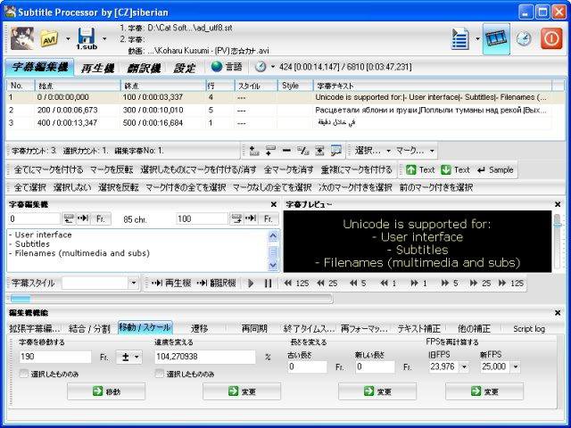Click 全てにマークを付ける command
Image resolution: width=571 pixels, height=428 pixels.
point(48,170)
